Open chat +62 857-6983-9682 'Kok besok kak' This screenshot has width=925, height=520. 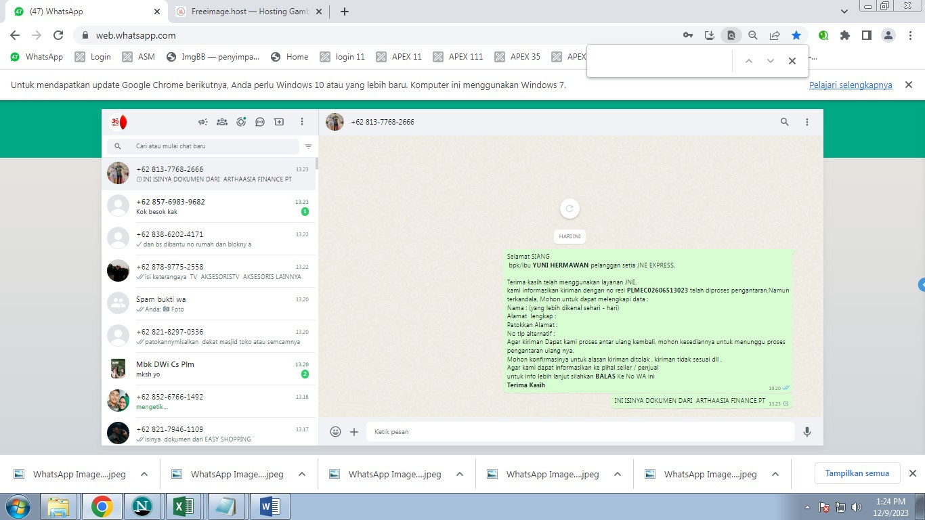click(x=209, y=207)
